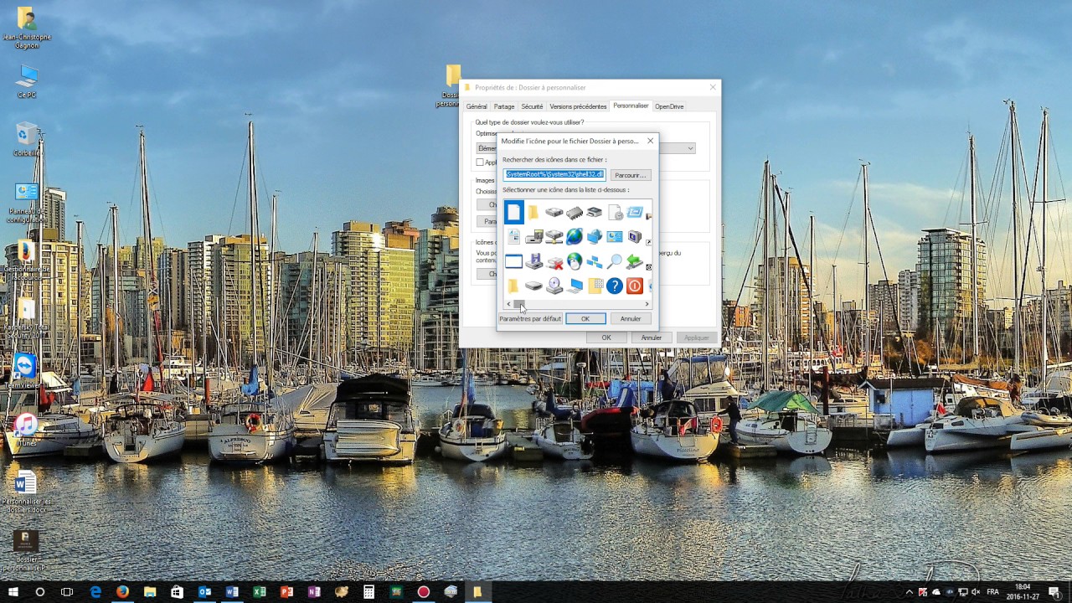Click OK in the Propriétés window

click(x=606, y=338)
